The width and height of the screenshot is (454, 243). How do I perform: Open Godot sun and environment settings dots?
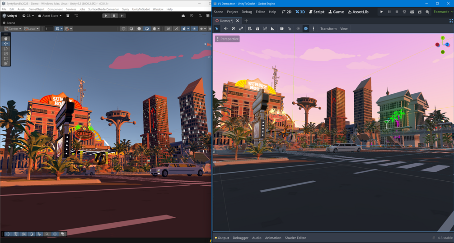(314, 28)
